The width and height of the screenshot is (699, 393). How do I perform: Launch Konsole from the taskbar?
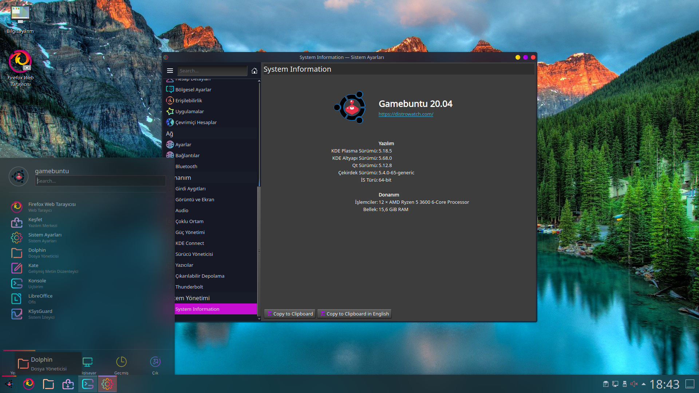click(87, 384)
